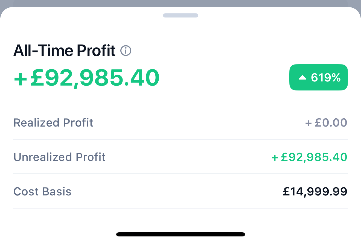The image size is (361, 243).
Task: Tap the All-Time Profit heading
Action: click(64, 51)
